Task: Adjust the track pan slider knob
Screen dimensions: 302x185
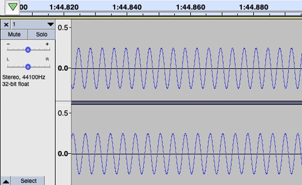Action: [28, 67]
